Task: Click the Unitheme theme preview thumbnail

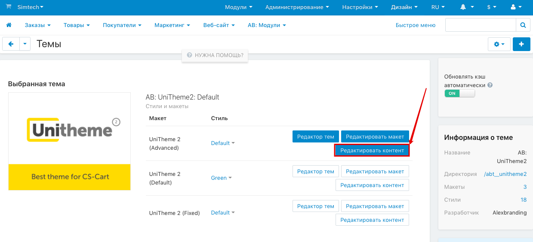Action: tap(69, 141)
